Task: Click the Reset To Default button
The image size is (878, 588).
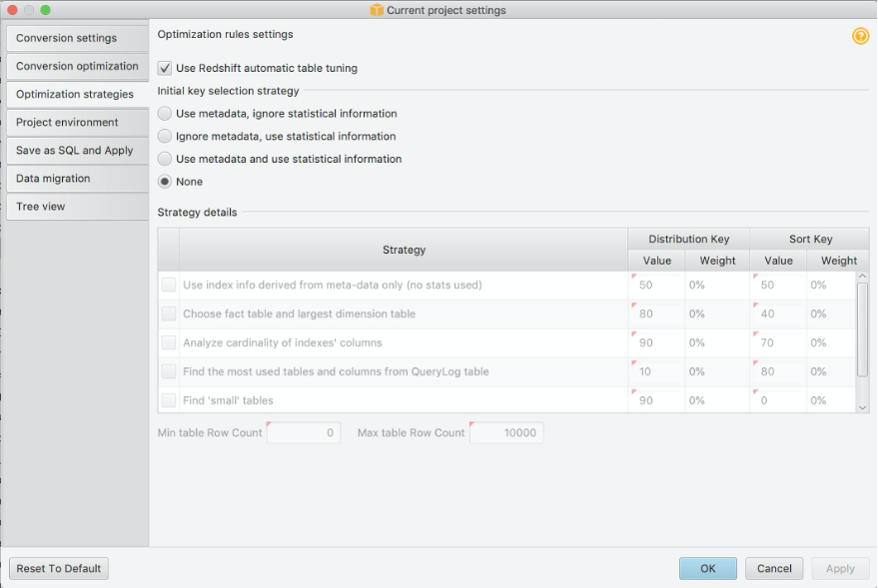Action: 59,568
